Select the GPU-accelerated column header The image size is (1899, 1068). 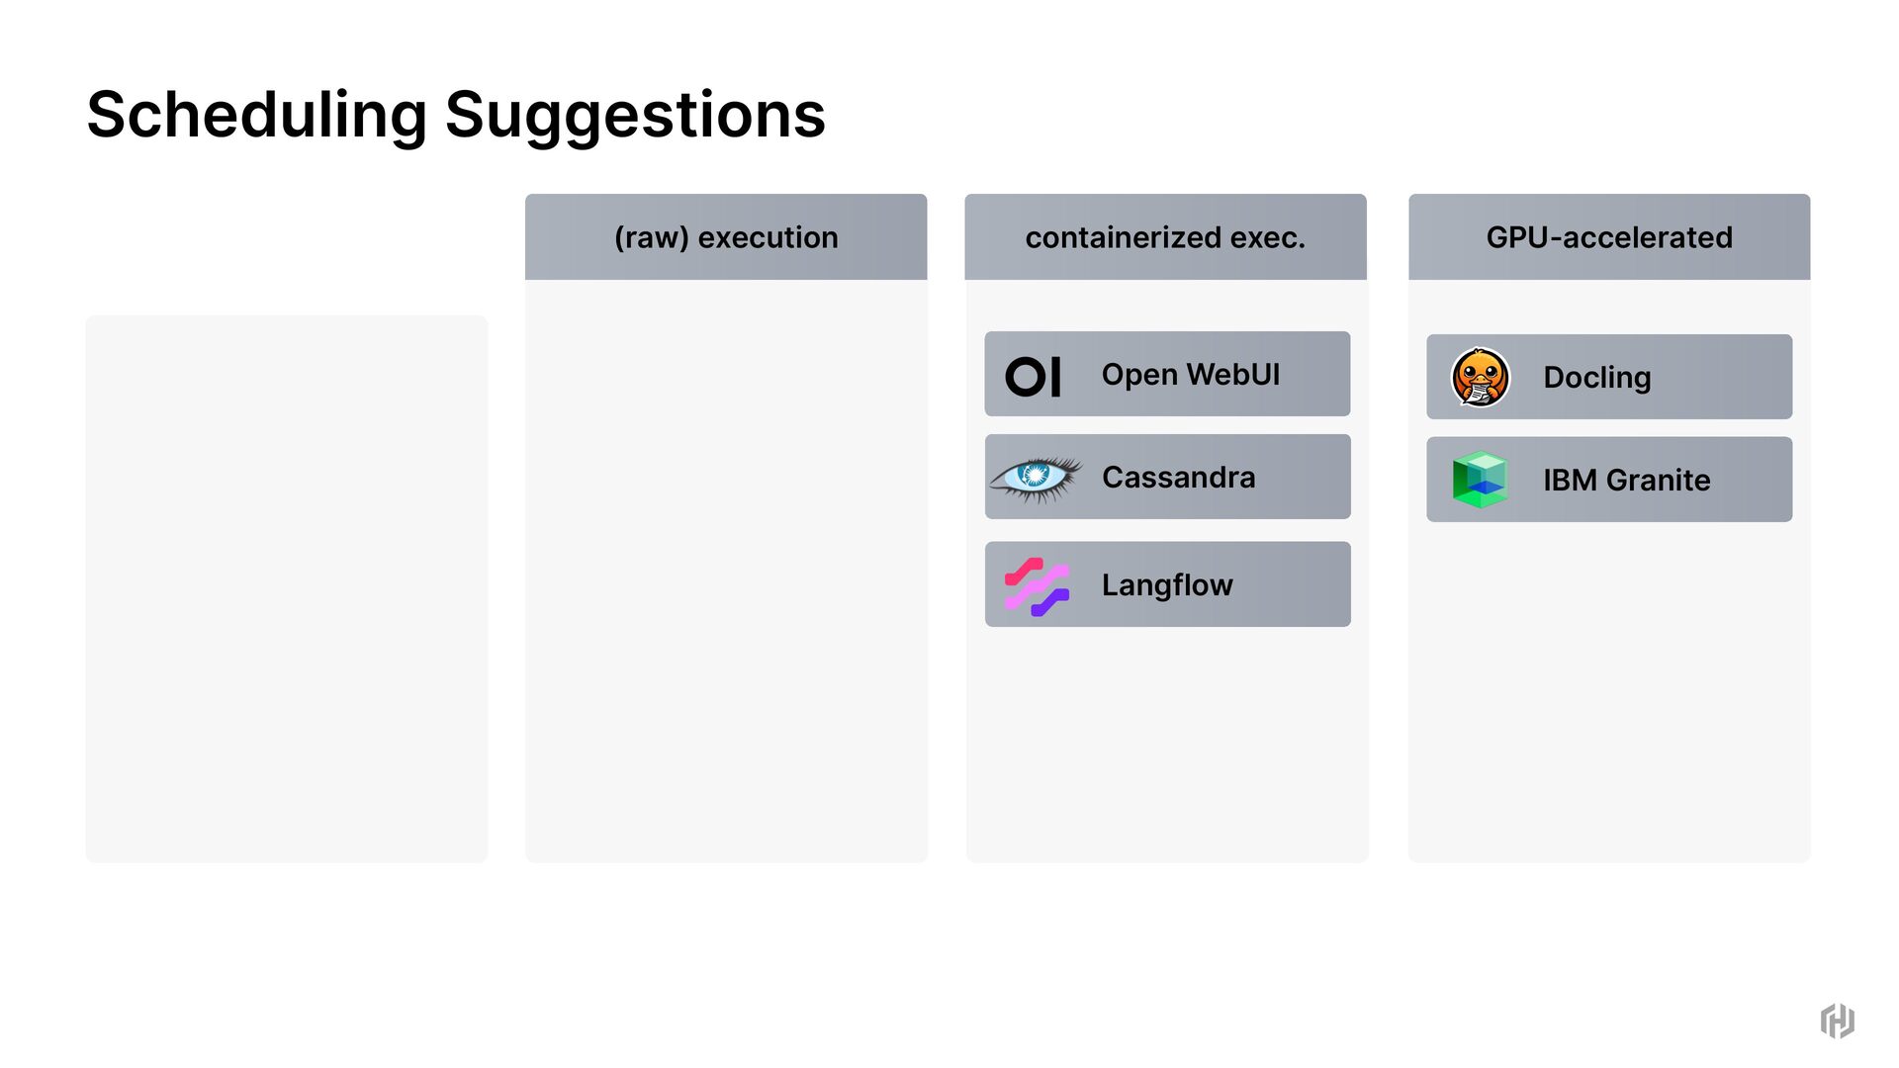1609,237
